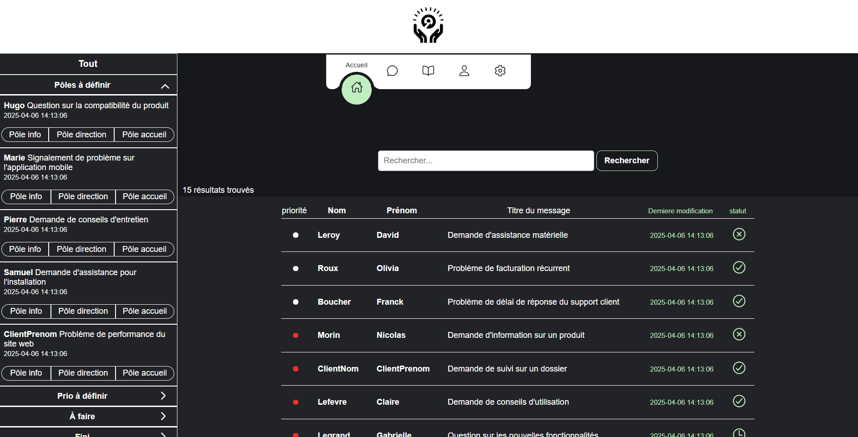Select the Tout tab in sidebar

tap(88, 64)
